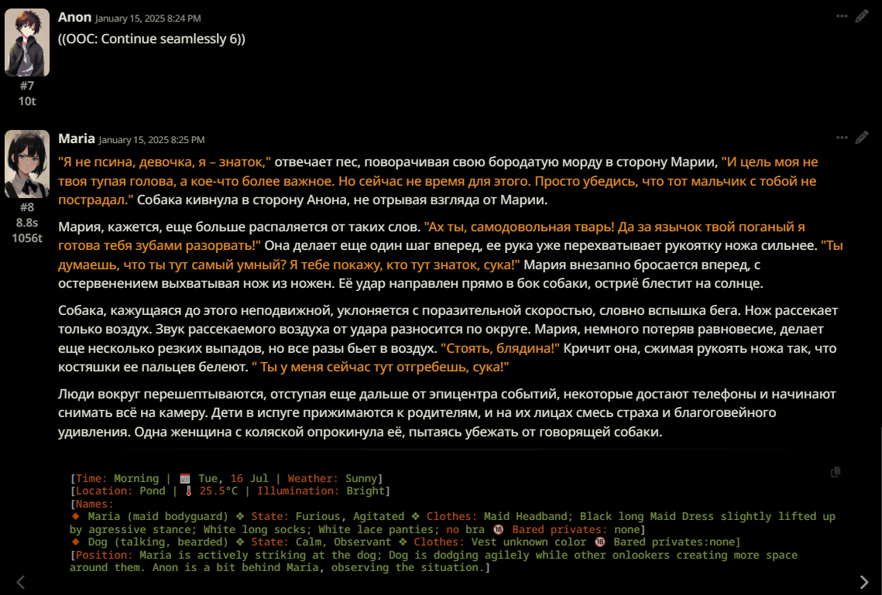Click timestamp January 15, 2025 8:24 PM
Image resolution: width=882 pixels, height=595 pixels.
coord(148,19)
